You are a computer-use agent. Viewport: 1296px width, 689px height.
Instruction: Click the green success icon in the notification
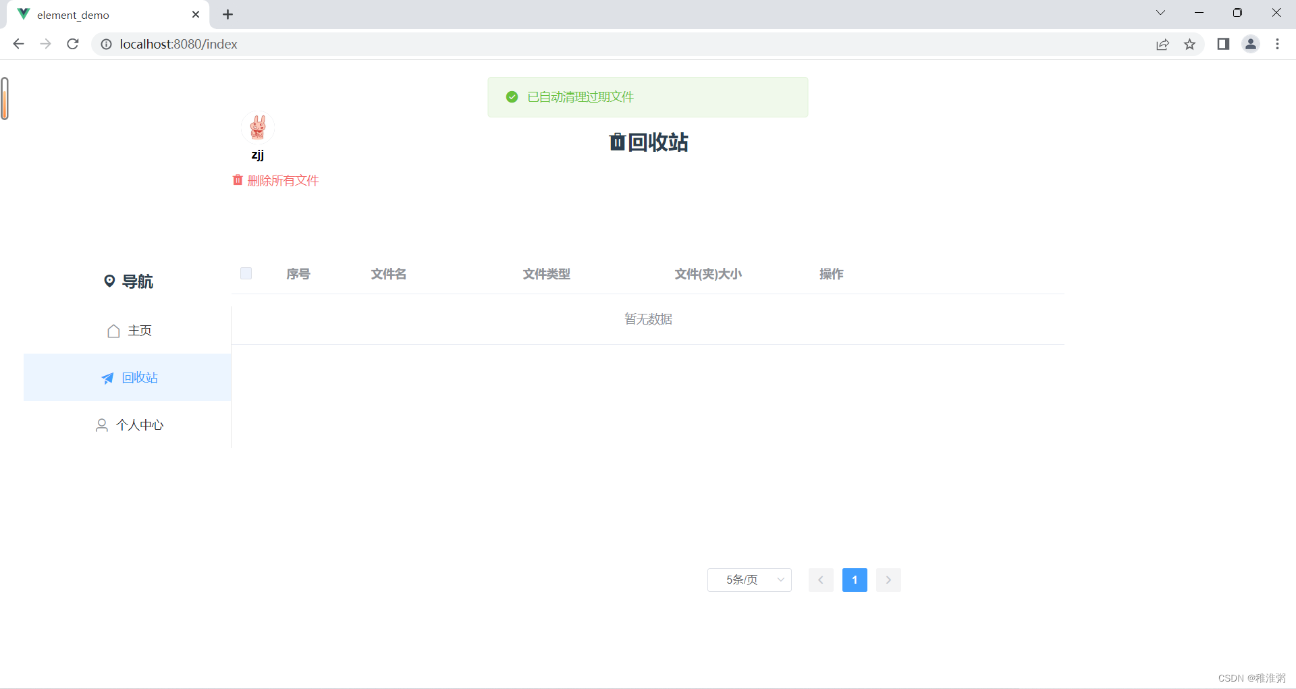click(x=512, y=97)
